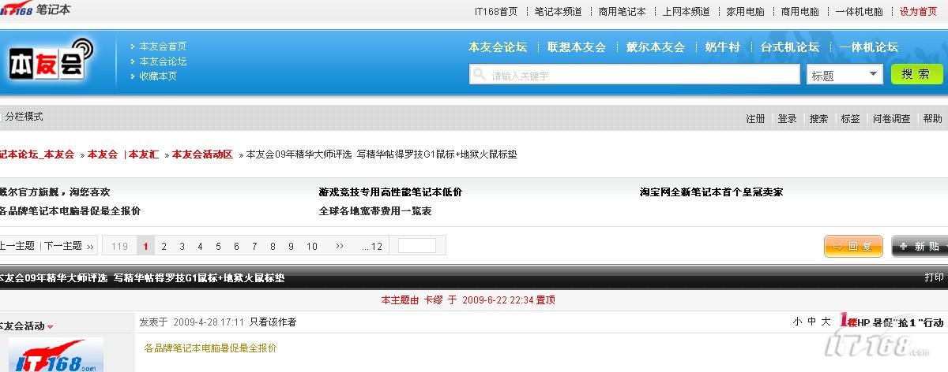Viewport: 948px width, 372px height.
Task: Go to page 3 in pagination
Action: coord(182,246)
